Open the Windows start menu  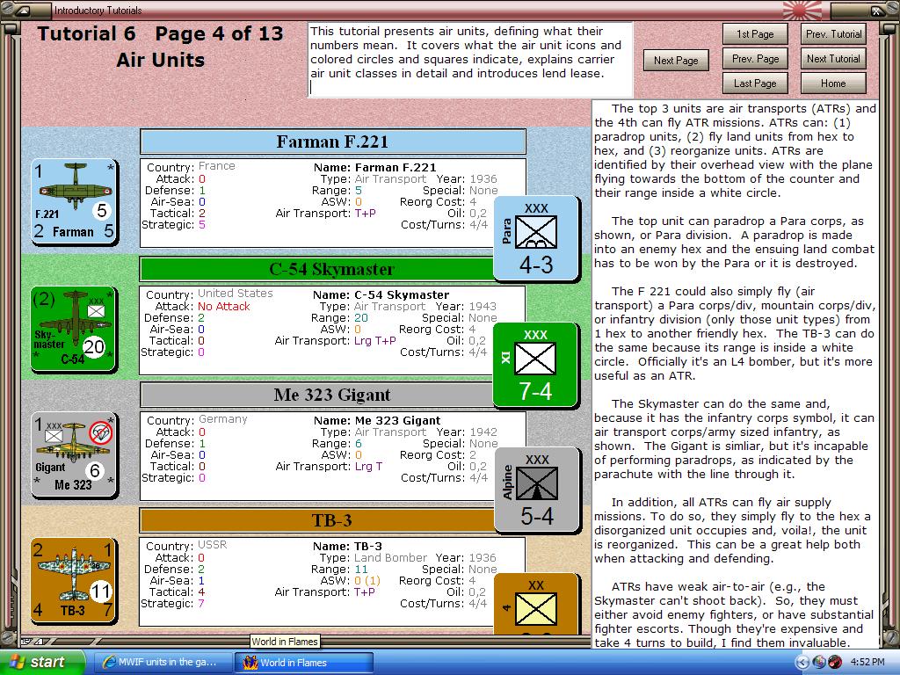40,662
